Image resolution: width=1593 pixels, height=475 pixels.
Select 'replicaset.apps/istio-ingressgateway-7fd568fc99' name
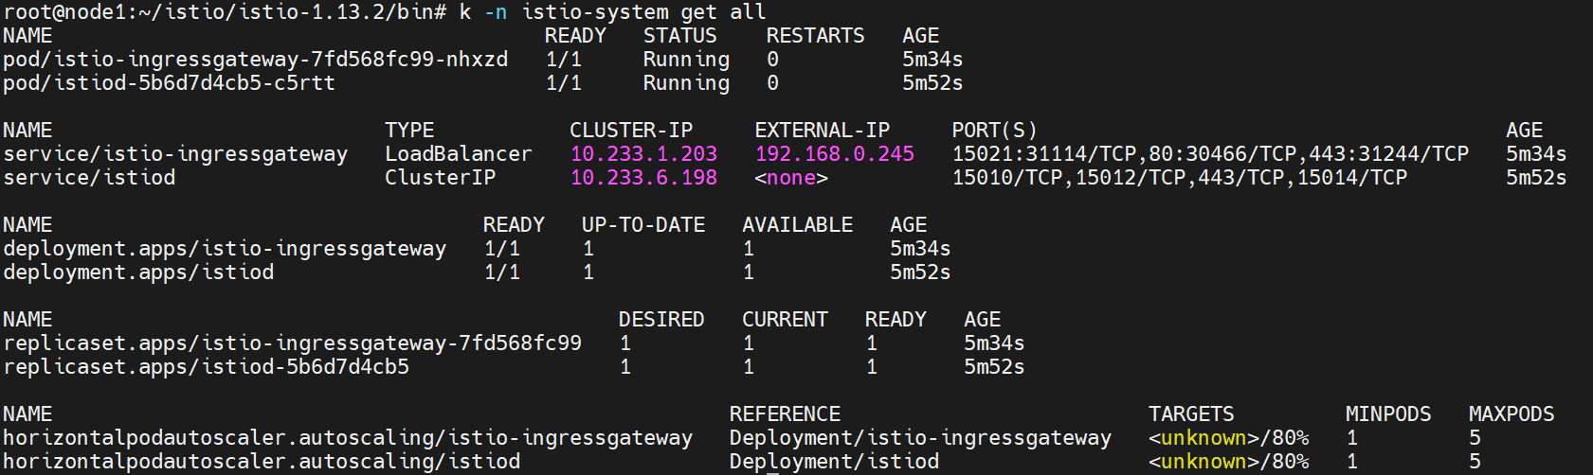coord(293,343)
